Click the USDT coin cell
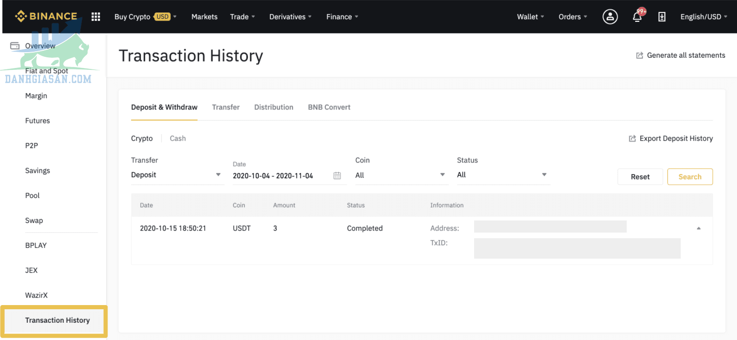Screen dimensions: 737x340 pos(241,228)
